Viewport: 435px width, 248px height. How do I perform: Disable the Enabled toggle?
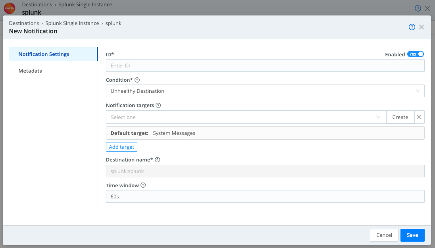(x=416, y=54)
